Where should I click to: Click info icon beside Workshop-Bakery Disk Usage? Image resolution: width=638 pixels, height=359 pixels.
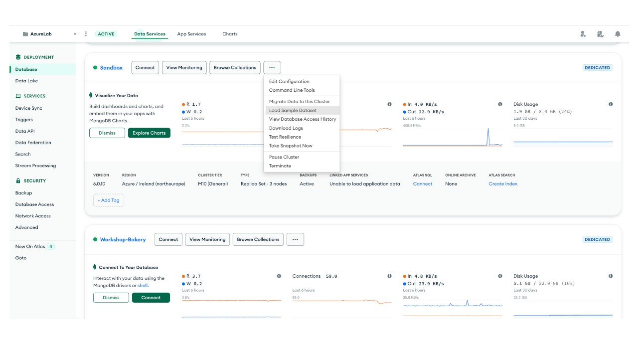(611, 276)
